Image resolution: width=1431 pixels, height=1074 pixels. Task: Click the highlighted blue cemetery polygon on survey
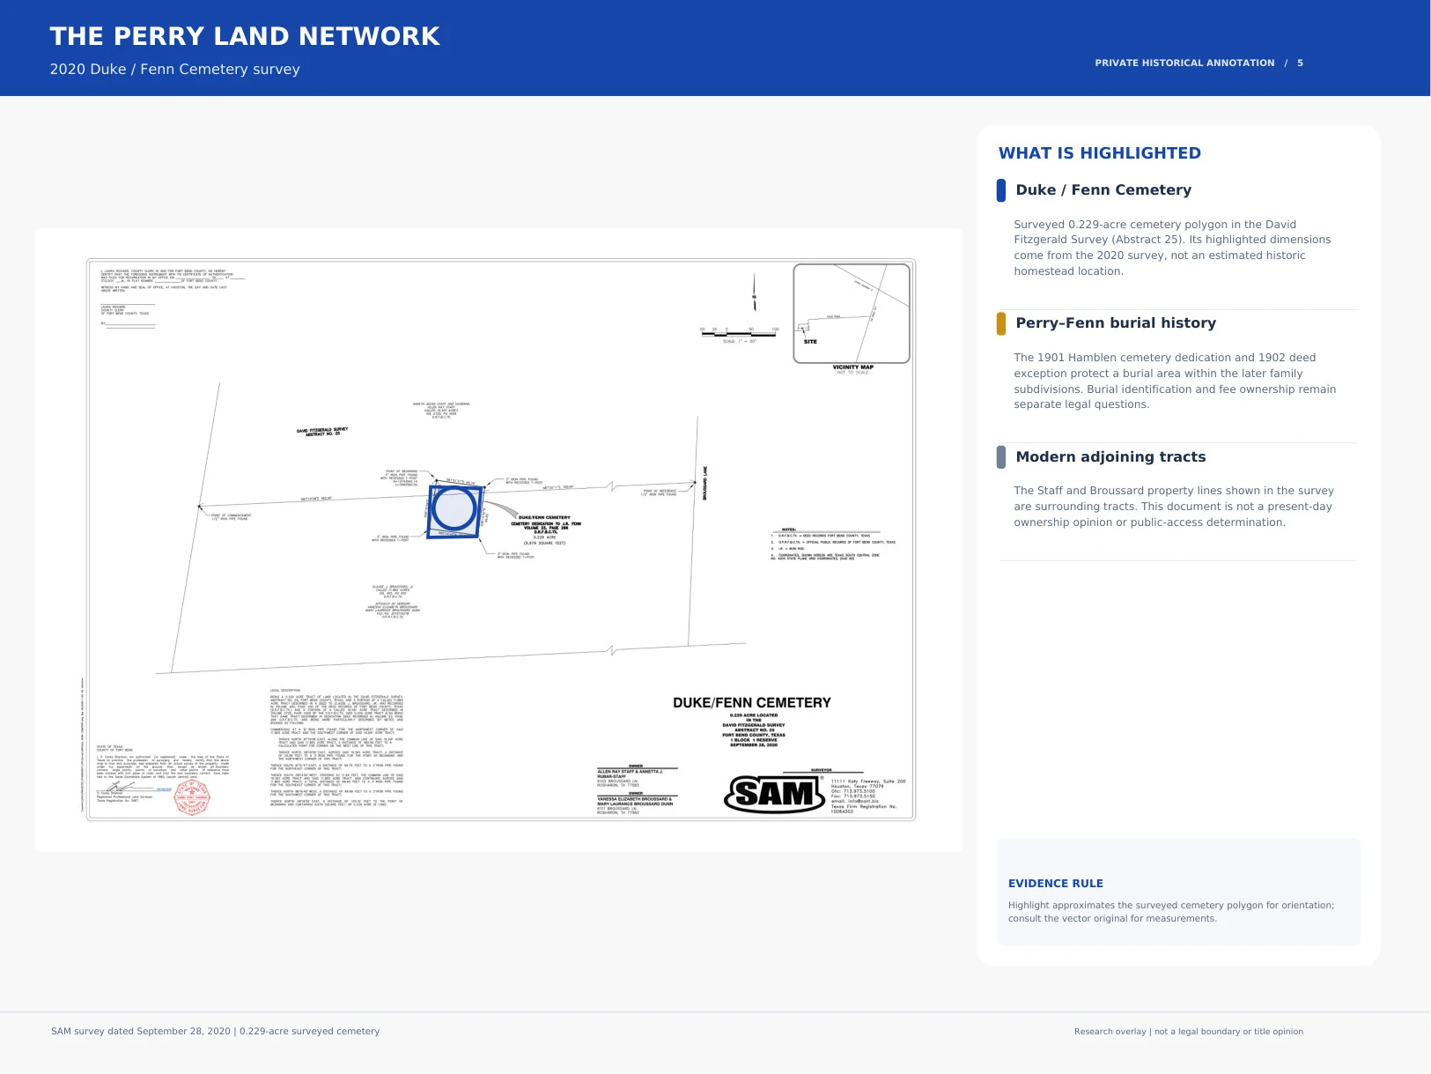pos(455,510)
